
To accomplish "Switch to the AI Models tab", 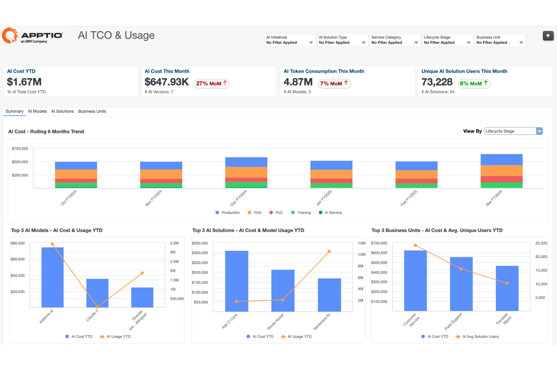I will tap(37, 111).
